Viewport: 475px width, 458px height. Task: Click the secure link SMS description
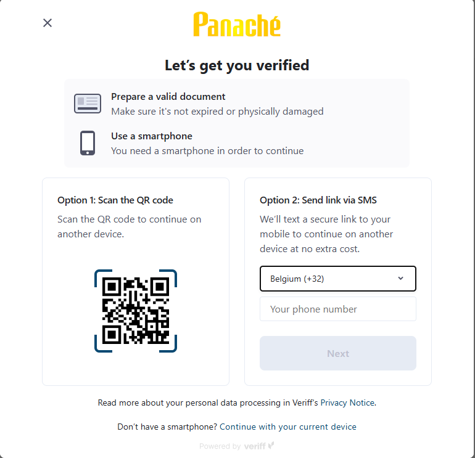[326, 234]
